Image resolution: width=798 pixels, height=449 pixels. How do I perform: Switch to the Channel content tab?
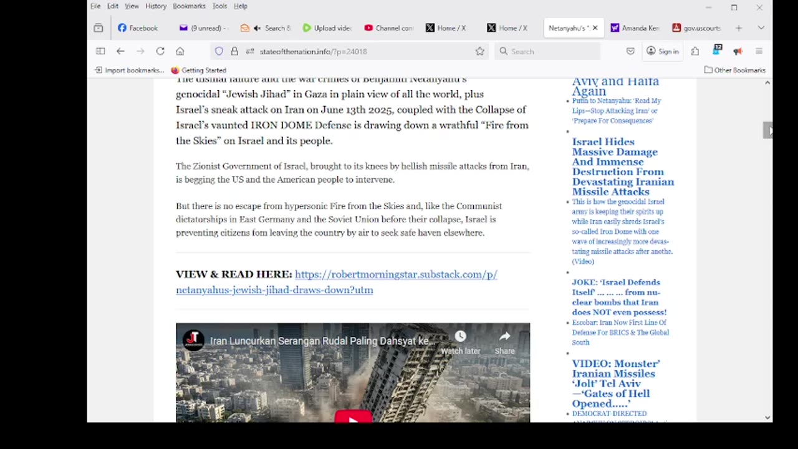388,28
